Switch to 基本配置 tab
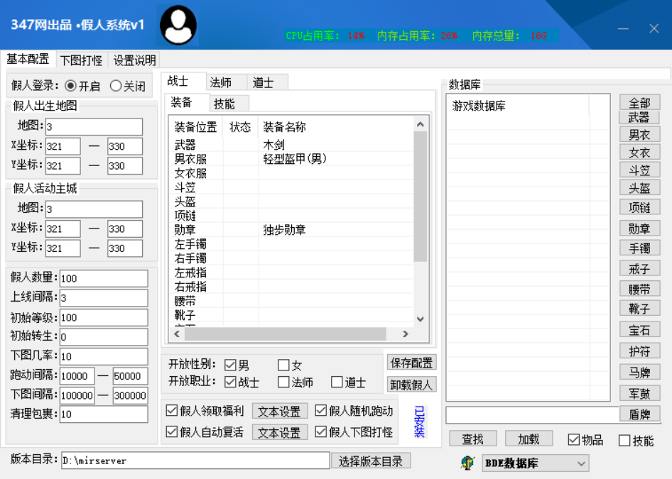This screenshot has height=479, width=672. pos(28,59)
